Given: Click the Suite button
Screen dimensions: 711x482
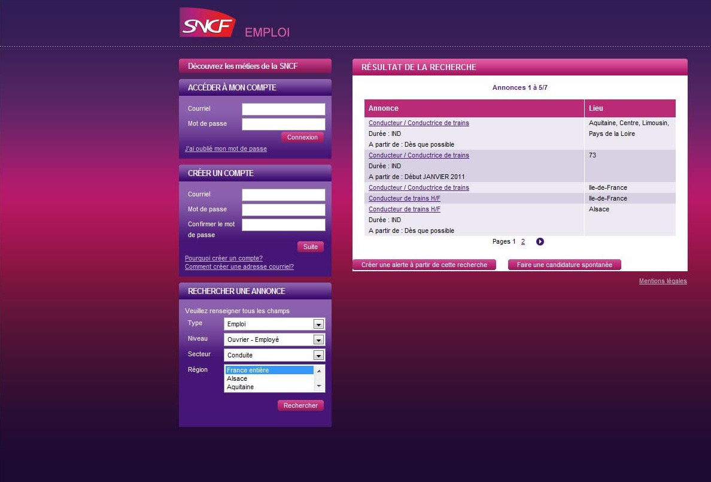Looking at the screenshot, I should (311, 247).
